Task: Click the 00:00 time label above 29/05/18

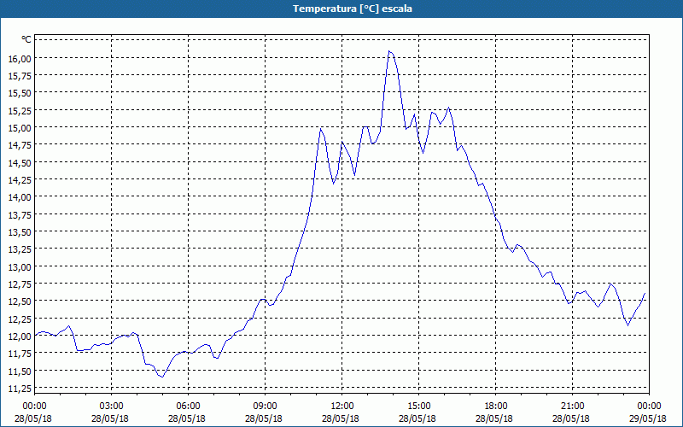Action: (649, 407)
